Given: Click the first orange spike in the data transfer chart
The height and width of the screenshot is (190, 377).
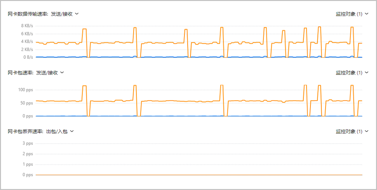Looking at the screenshot, I should coord(84,29).
